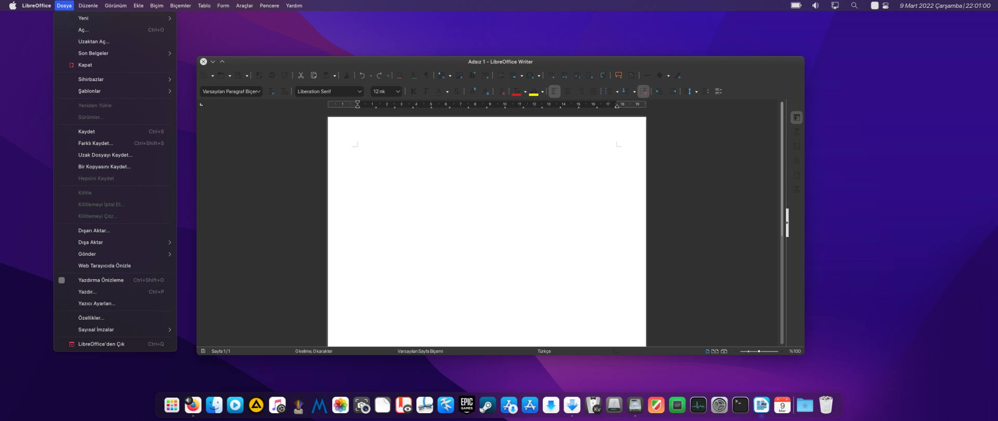Click the Insert Comment icon

click(x=619, y=75)
